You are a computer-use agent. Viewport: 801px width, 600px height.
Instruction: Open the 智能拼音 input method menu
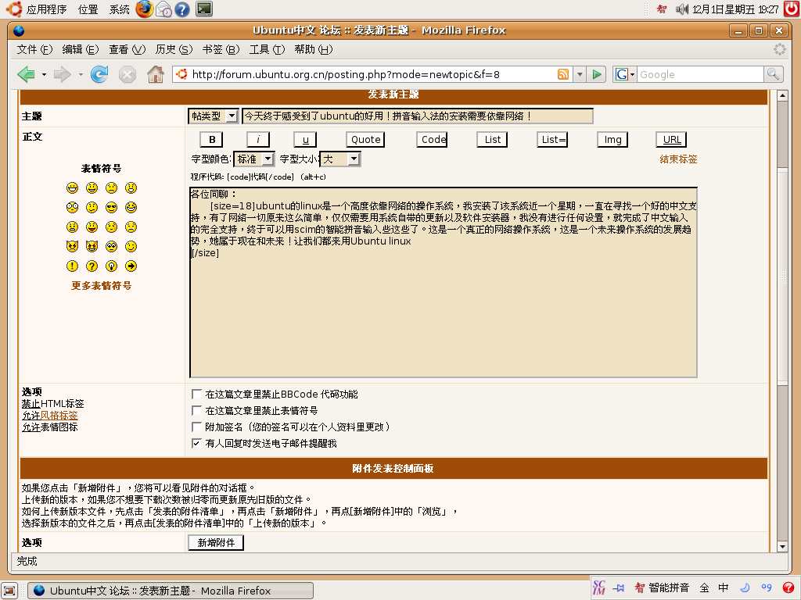coord(662,587)
